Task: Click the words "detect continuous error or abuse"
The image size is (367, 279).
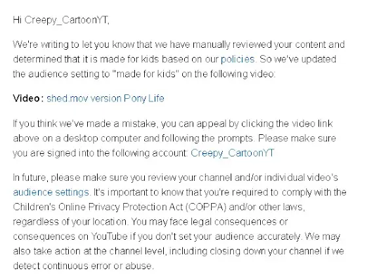Action: (x=83, y=266)
